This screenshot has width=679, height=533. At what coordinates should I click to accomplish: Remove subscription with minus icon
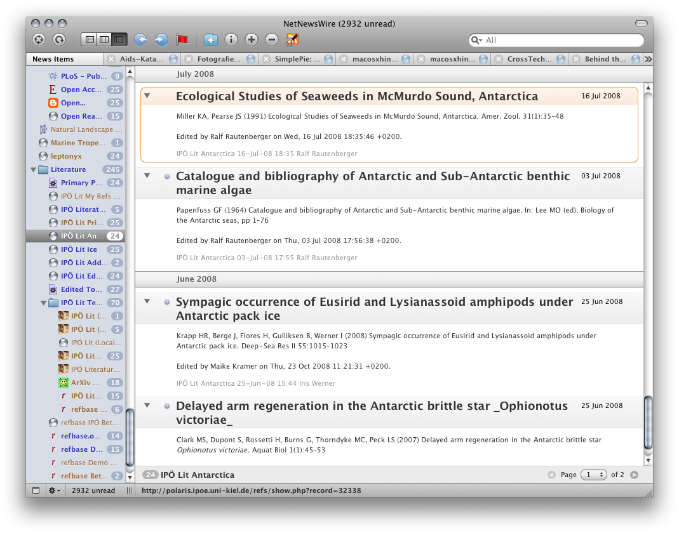pos(271,40)
